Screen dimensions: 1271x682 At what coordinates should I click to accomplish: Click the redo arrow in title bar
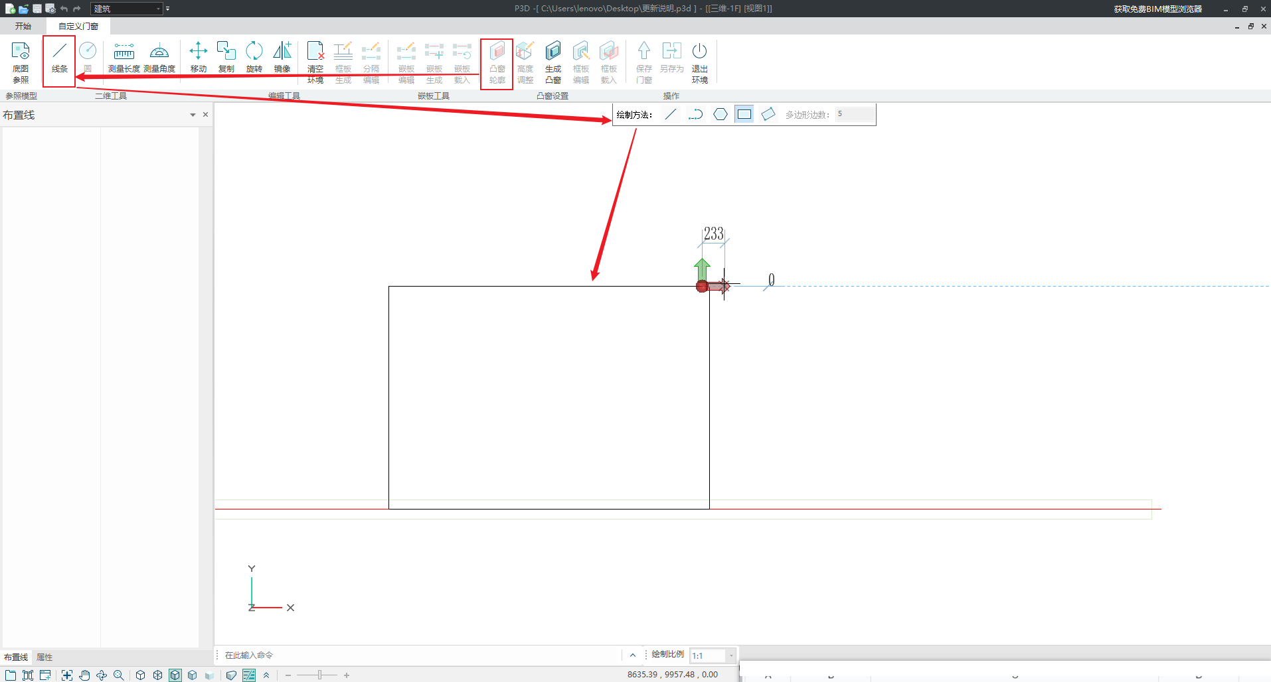coord(77,9)
